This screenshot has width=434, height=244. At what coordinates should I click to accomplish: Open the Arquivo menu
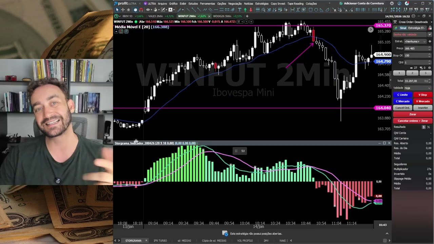(x=162, y=3)
